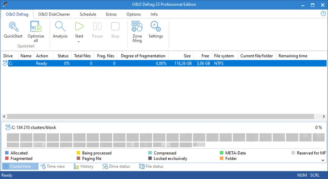Switch to Time view tab

coord(53,166)
